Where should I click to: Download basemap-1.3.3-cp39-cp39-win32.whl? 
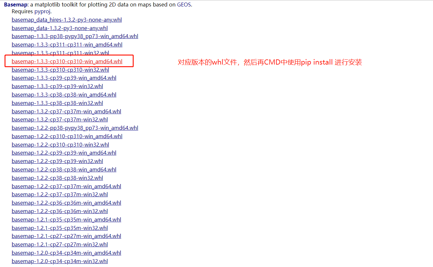pos(57,86)
